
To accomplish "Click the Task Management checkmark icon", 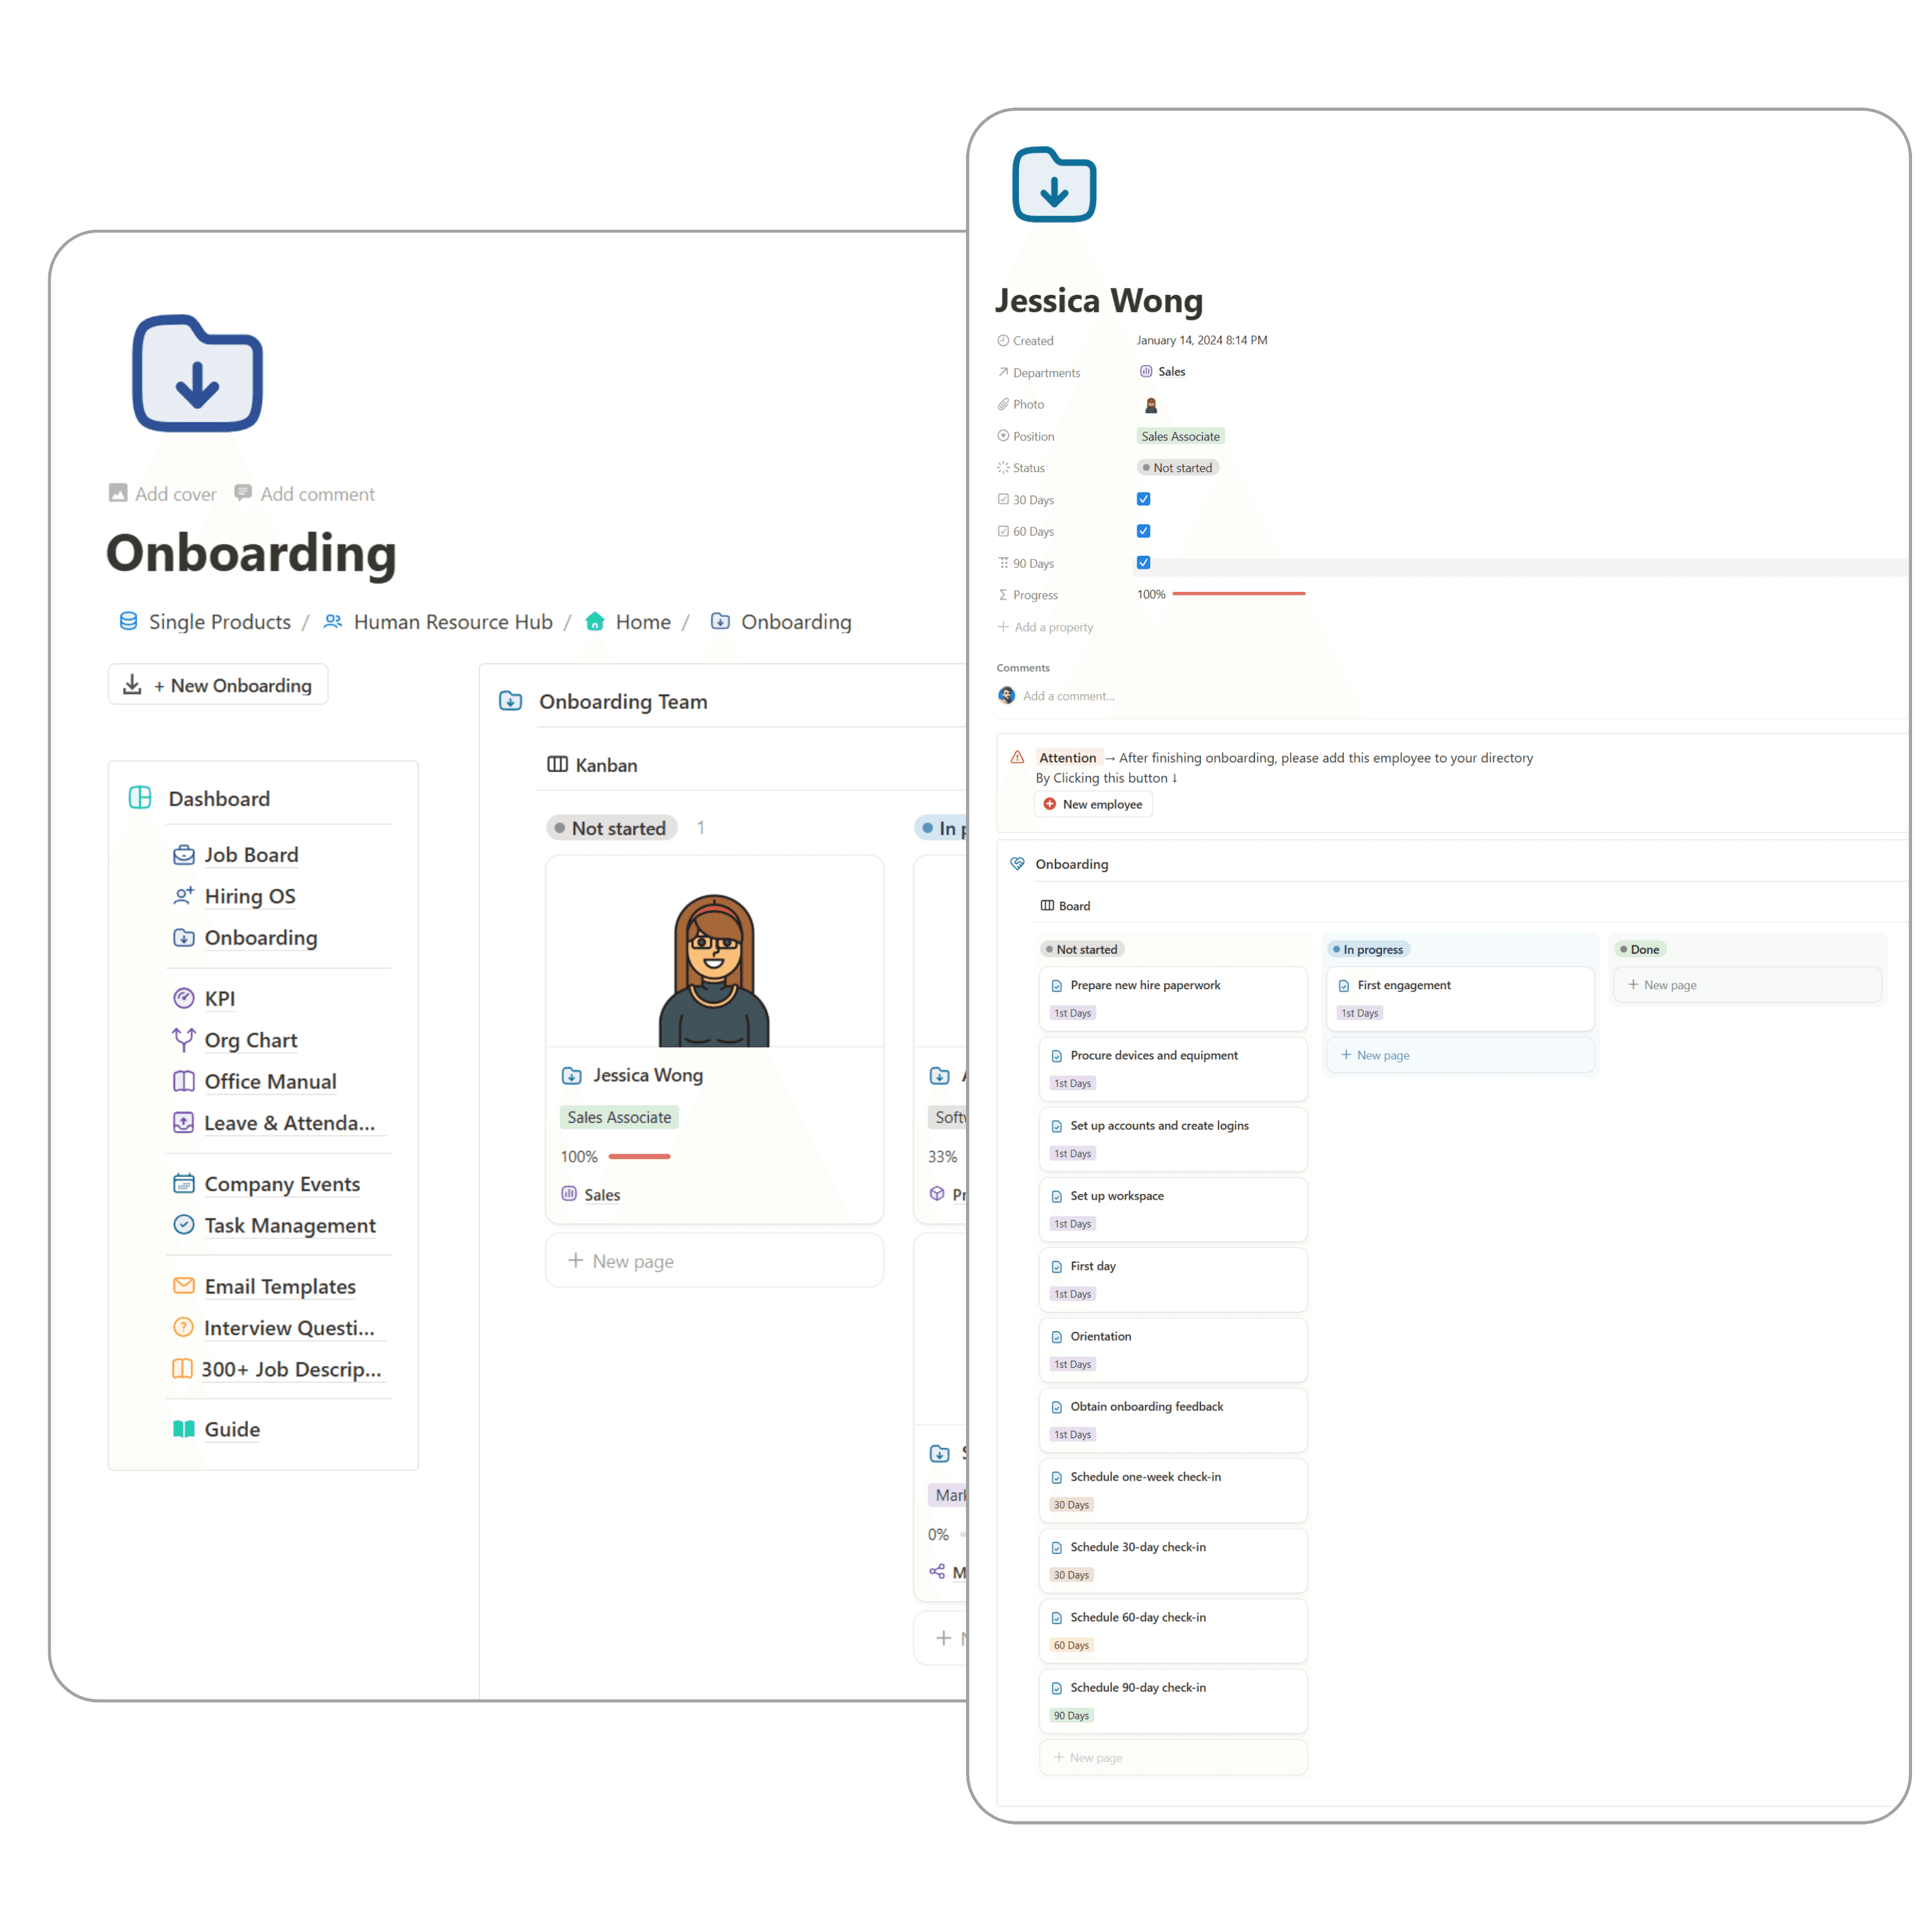I will click(184, 1225).
